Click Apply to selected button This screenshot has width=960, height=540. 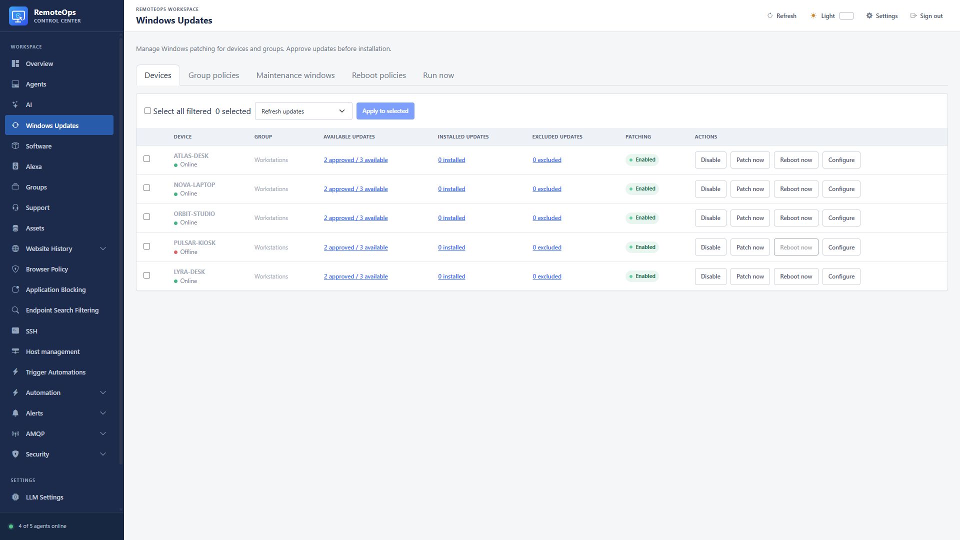385,111
